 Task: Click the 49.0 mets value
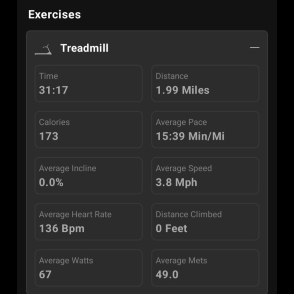(167, 274)
